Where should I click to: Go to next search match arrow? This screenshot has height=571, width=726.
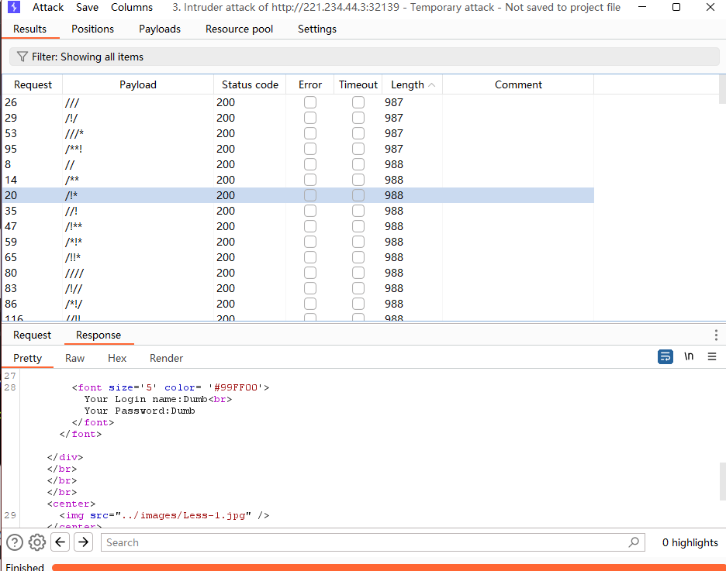(83, 542)
